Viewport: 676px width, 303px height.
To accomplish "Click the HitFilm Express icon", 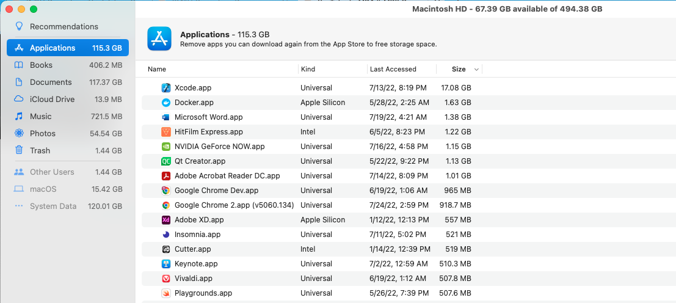I will 165,132.
